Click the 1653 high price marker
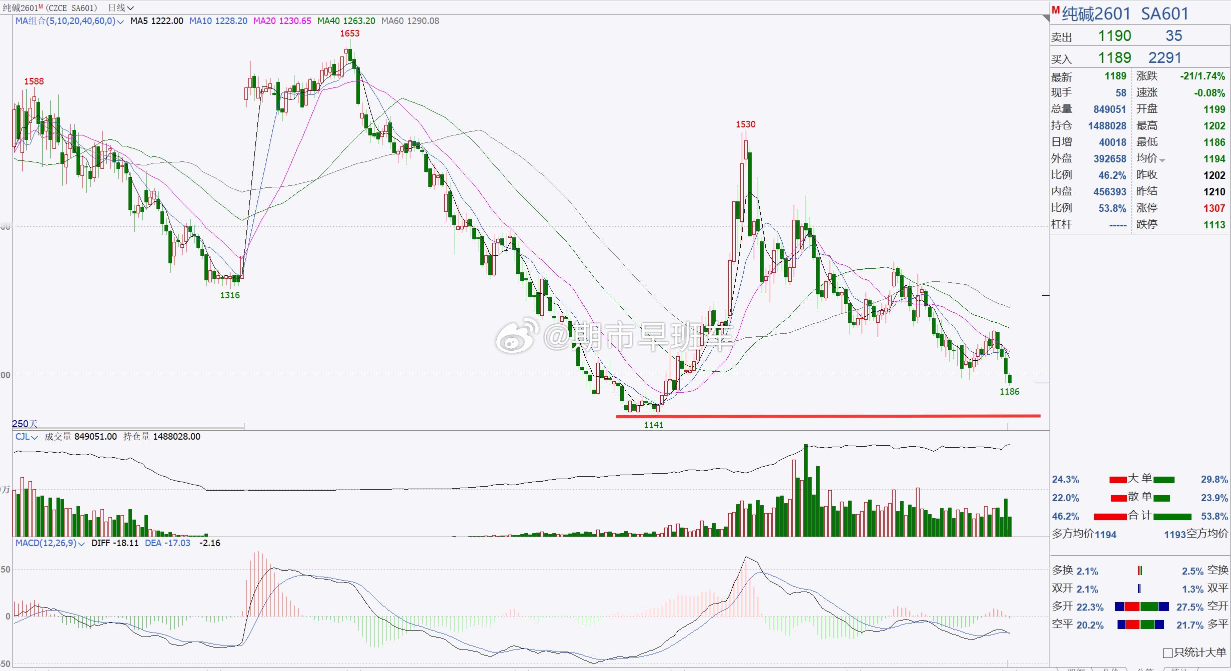The height and width of the screenshot is (671, 1231). pos(349,33)
